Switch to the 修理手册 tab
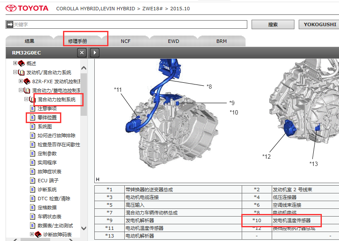This screenshot has width=339, height=241. click(78, 41)
